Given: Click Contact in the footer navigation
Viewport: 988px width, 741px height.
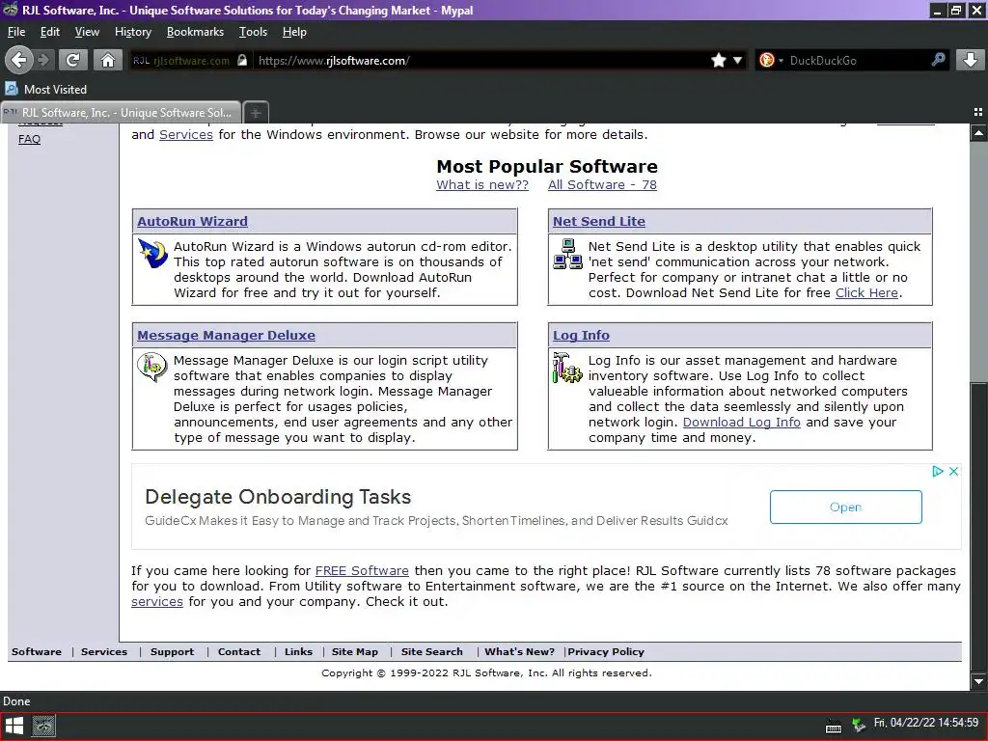Looking at the screenshot, I should coord(239,651).
